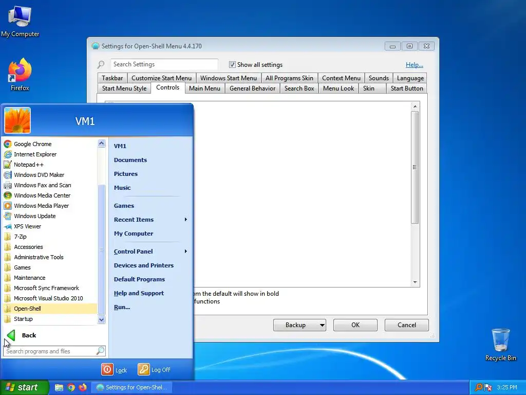526x395 pixels.
Task: Click the green Back arrow
Action: [11, 335]
